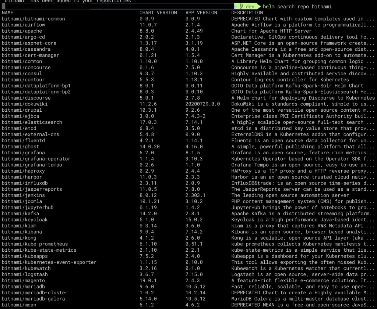
Task: Select the bitnami/discourse entry
Action: click(x=26, y=98)
